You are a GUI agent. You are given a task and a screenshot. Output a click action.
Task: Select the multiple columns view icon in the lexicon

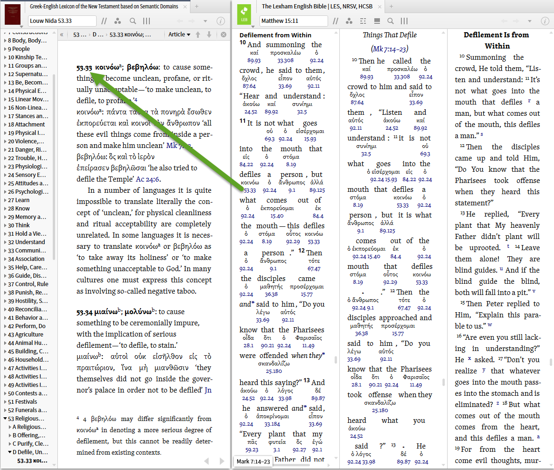point(146,21)
